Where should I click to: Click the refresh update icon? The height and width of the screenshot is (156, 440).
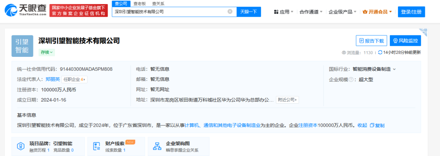pos(380,52)
